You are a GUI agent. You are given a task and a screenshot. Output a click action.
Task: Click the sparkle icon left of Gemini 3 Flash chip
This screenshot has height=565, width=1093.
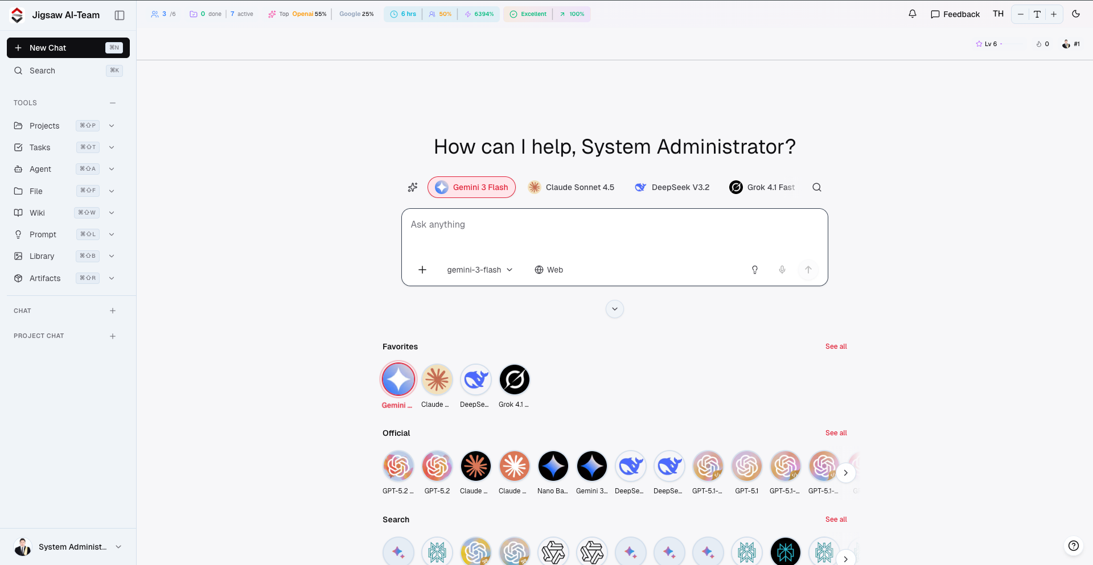(413, 187)
